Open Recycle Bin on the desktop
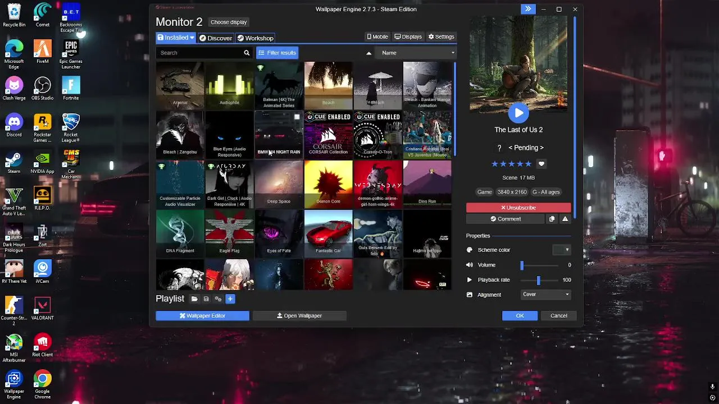This screenshot has height=404, width=719. (x=14, y=15)
